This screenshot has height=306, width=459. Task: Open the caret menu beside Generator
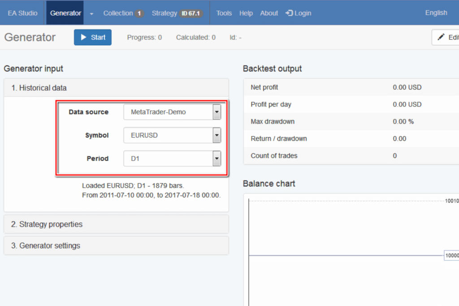pos(92,13)
